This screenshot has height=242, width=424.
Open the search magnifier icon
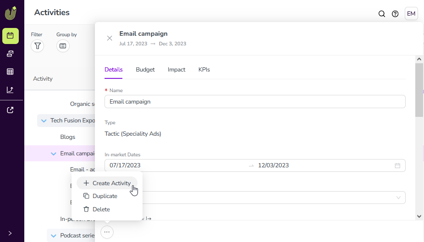pos(381,14)
